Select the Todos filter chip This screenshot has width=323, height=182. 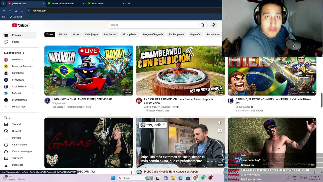[50, 34]
